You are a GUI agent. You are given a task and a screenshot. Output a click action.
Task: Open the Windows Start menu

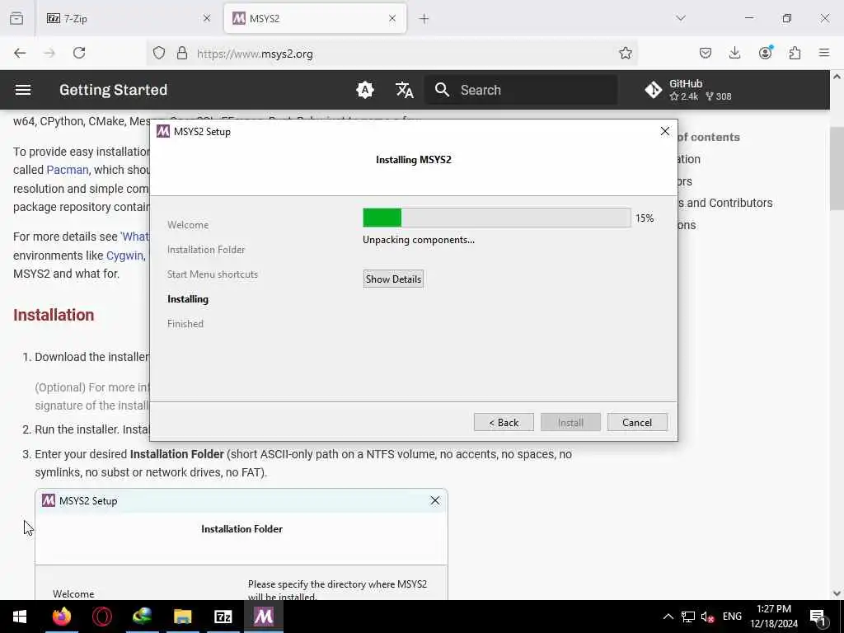coord(20,617)
